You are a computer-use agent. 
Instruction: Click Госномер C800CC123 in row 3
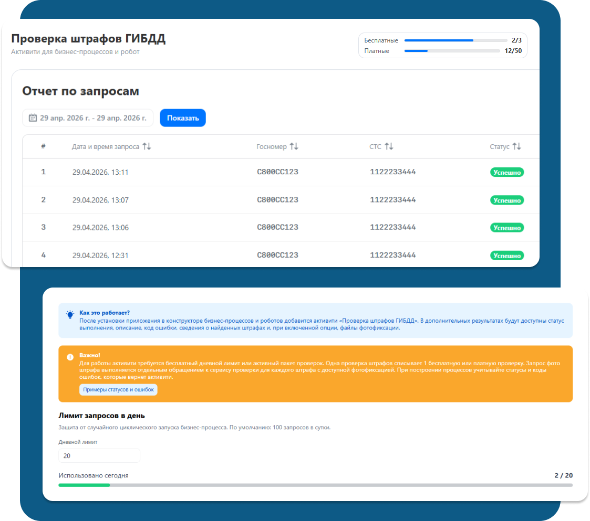[278, 227]
